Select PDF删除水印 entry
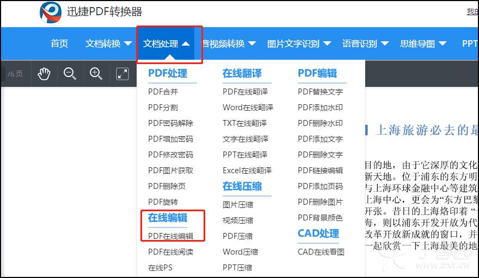479x278 pixels. point(320,123)
